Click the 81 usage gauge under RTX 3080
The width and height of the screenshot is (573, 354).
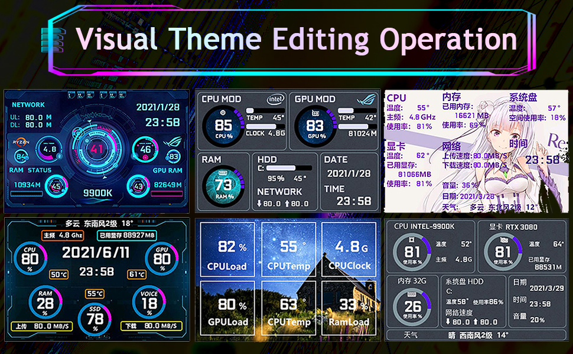tap(503, 252)
